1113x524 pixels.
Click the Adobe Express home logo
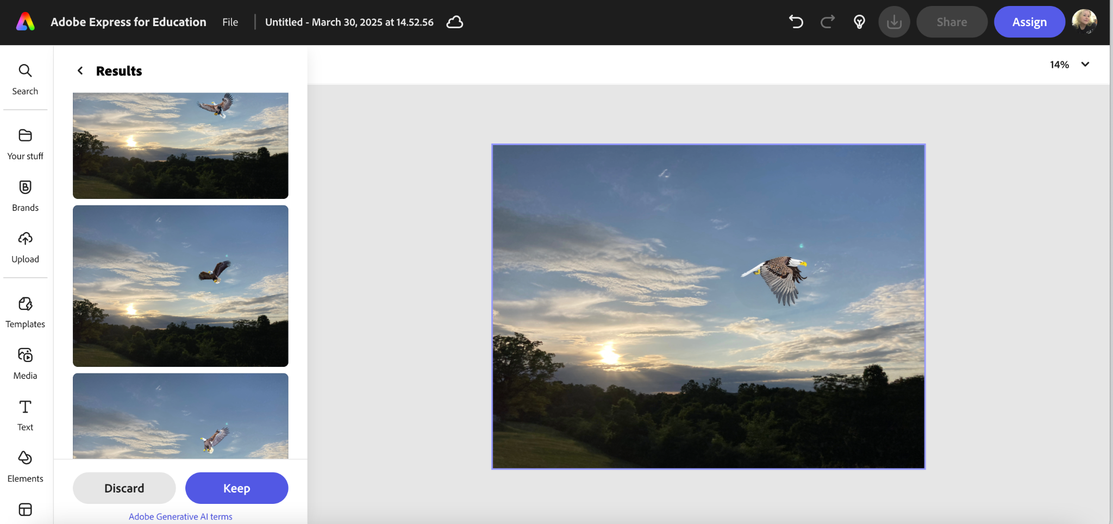(x=26, y=22)
